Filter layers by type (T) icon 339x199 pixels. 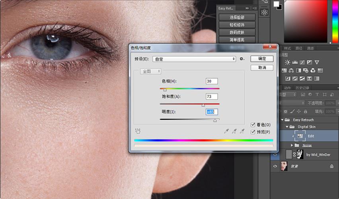[317, 95]
